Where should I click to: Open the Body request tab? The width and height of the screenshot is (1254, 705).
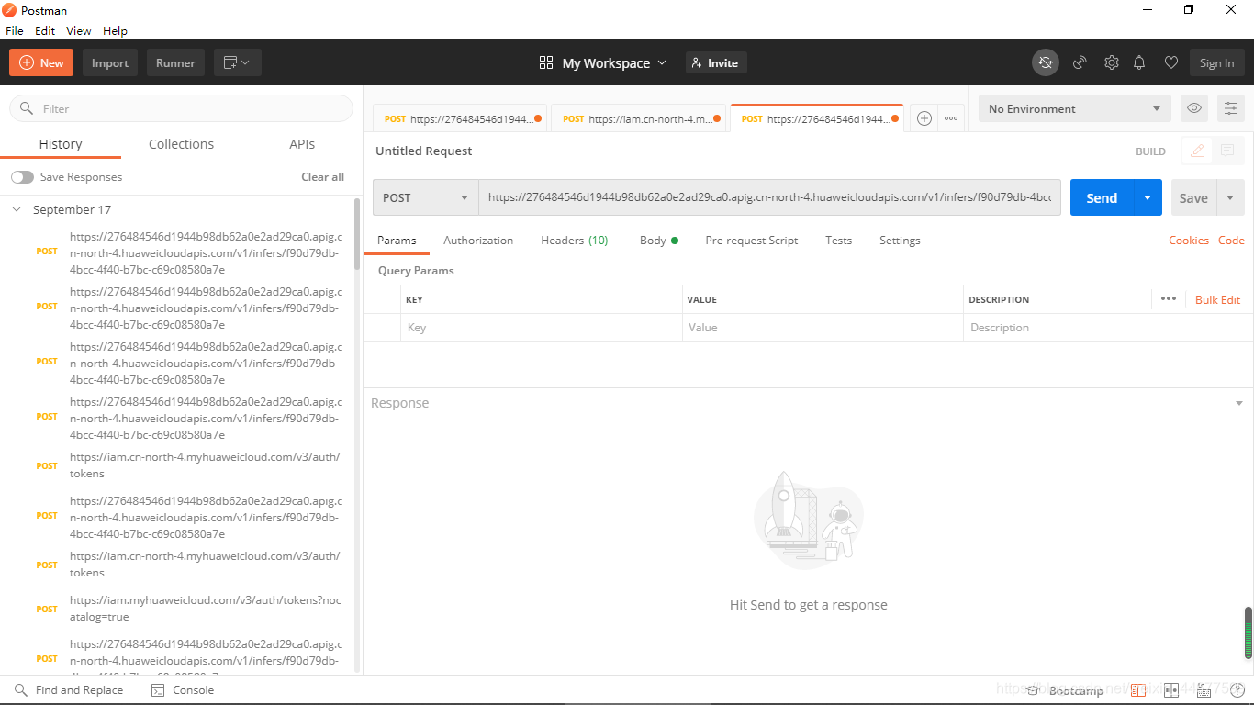659,241
